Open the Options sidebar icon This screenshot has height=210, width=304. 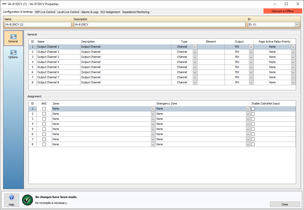(x=13, y=54)
